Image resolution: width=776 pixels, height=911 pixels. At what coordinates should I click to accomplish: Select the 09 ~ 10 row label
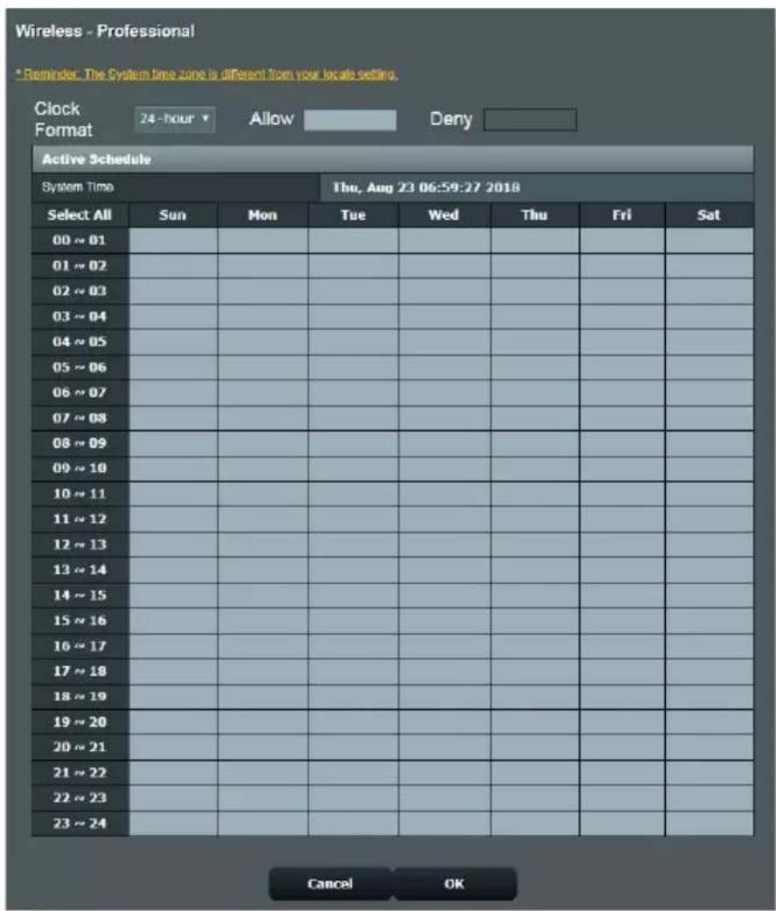pyautogui.click(x=80, y=469)
